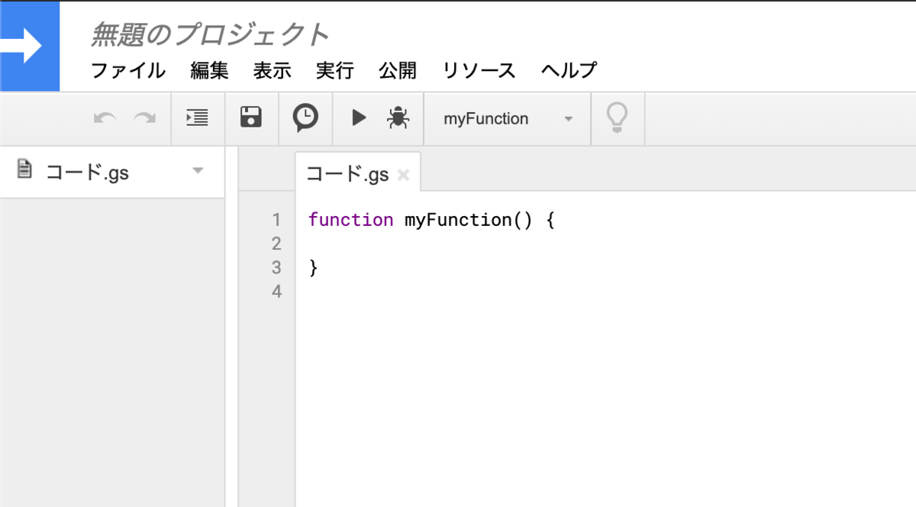The width and height of the screenshot is (916, 507).
Task: Click the code indentation icon
Action: click(197, 118)
